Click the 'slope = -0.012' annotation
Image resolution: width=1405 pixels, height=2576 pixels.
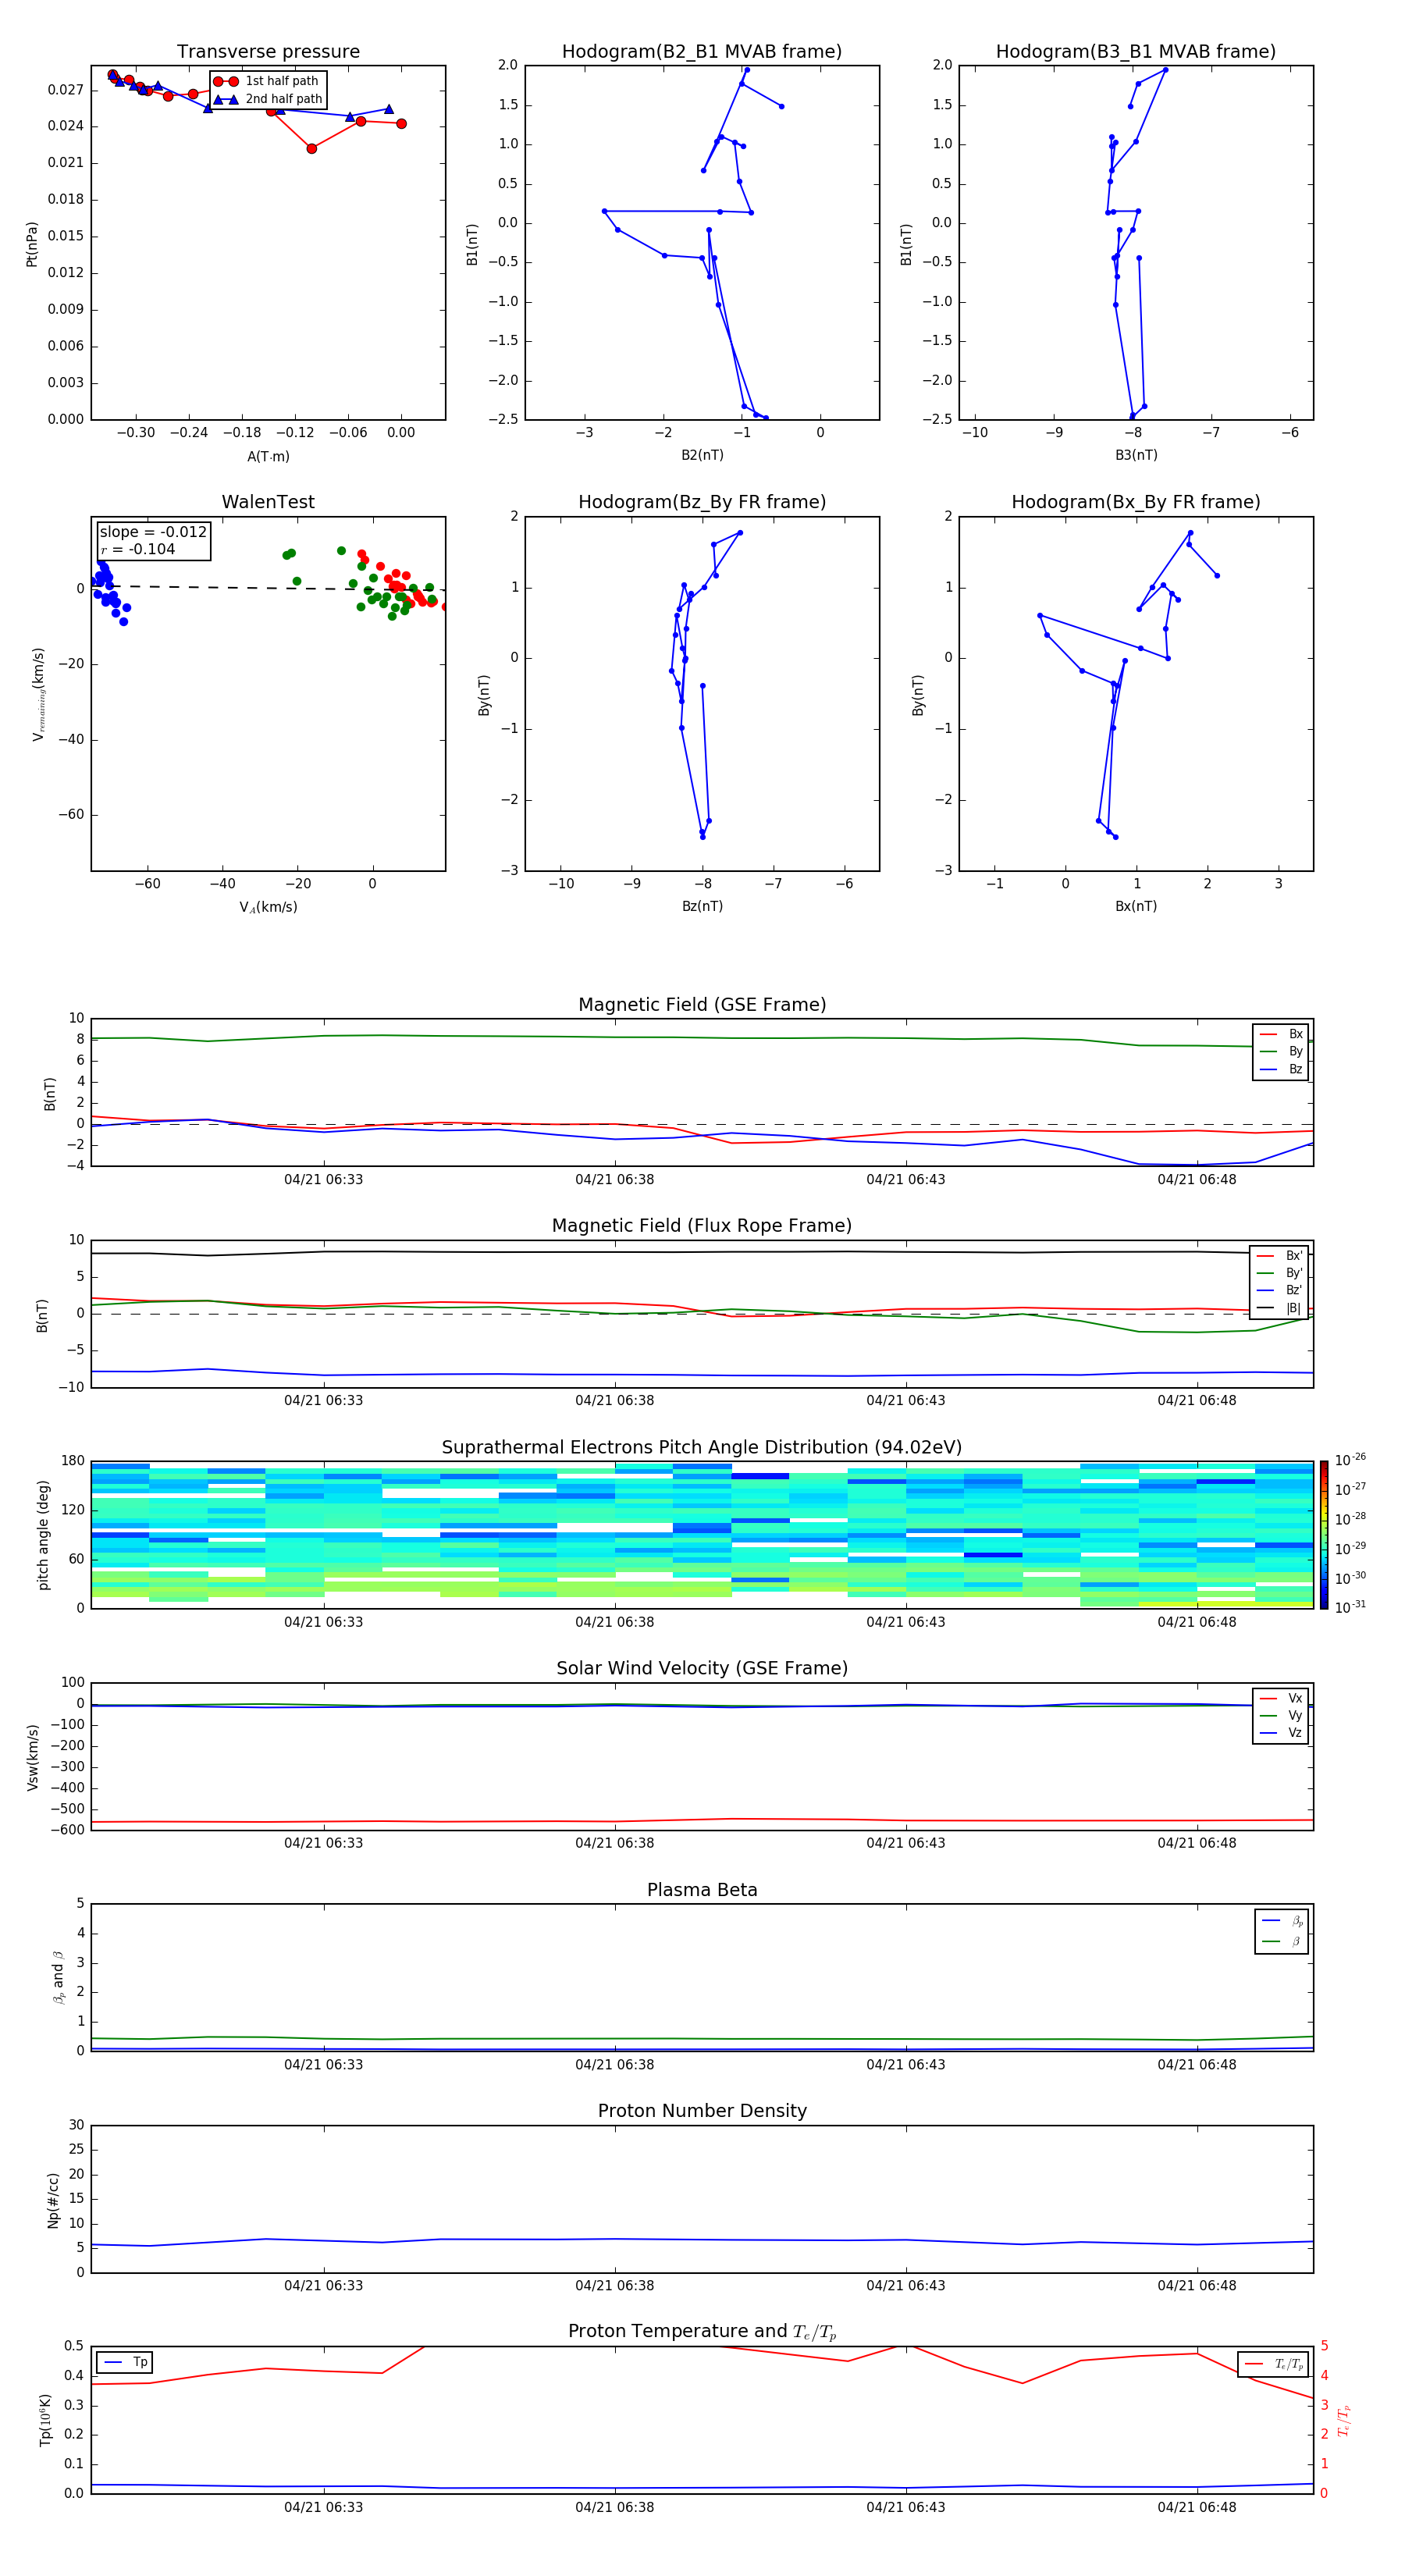(153, 532)
